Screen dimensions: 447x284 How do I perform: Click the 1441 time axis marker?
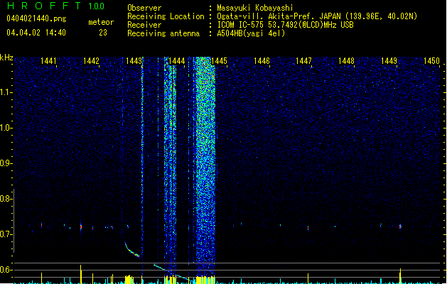coord(48,60)
